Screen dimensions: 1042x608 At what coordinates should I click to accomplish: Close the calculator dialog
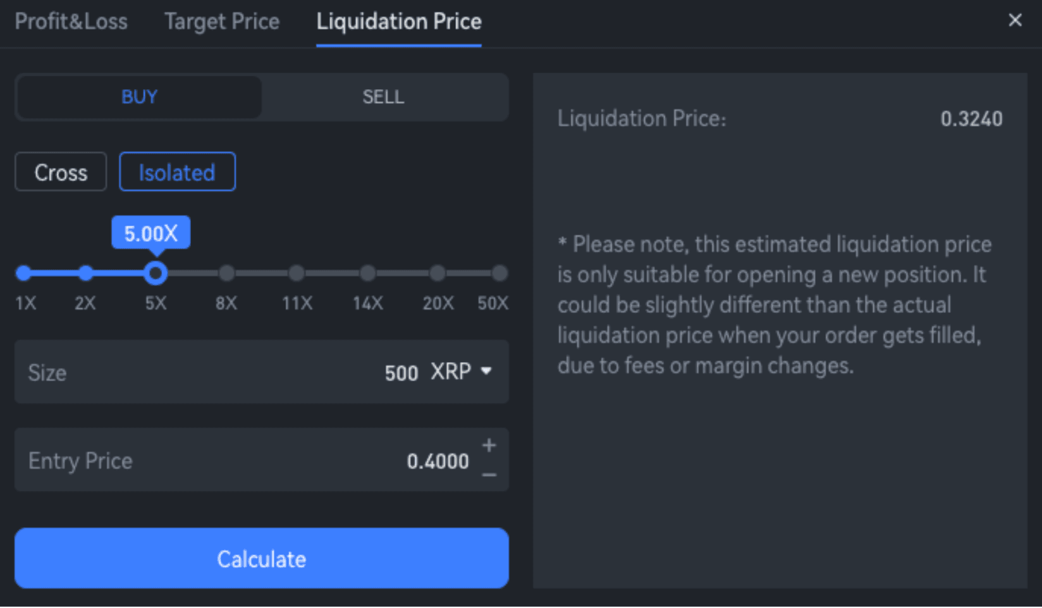click(1015, 20)
